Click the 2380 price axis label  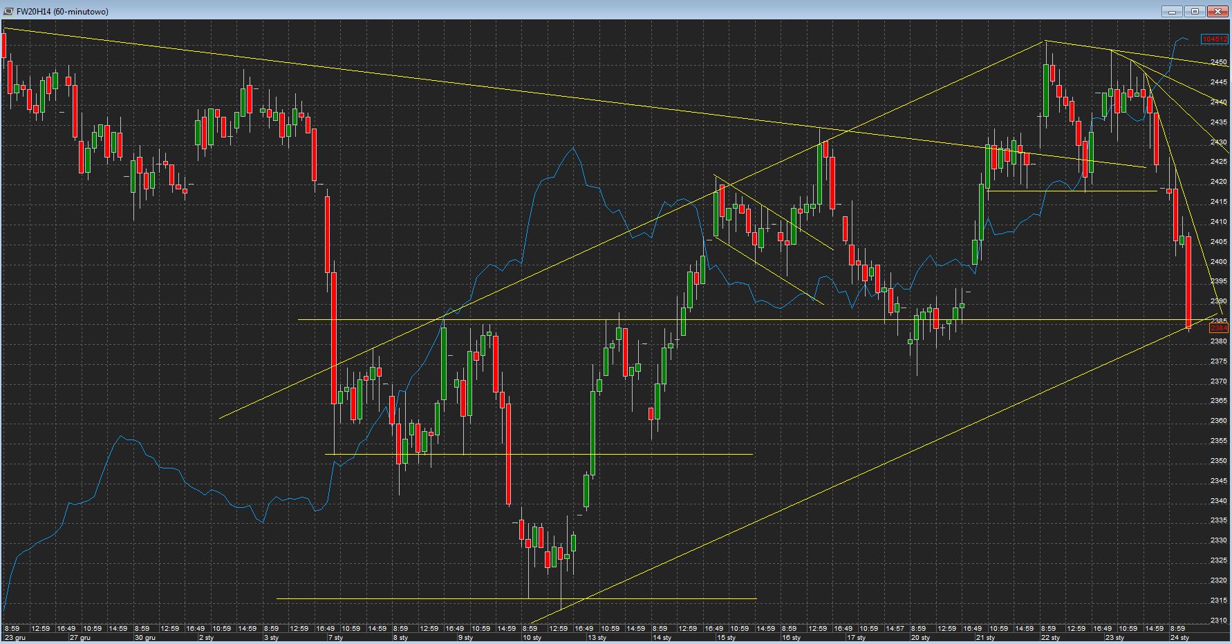click(1219, 341)
